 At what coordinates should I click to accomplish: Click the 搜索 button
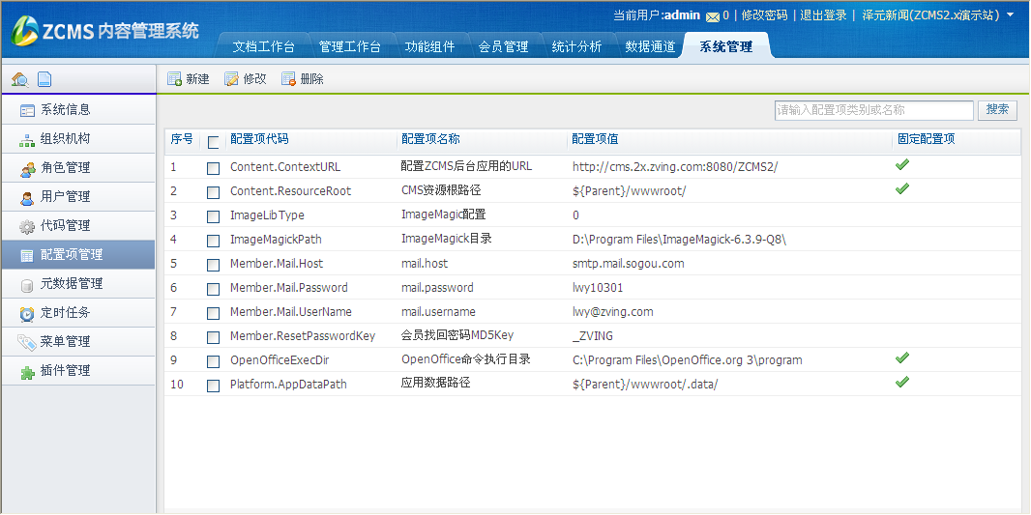point(997,110)
